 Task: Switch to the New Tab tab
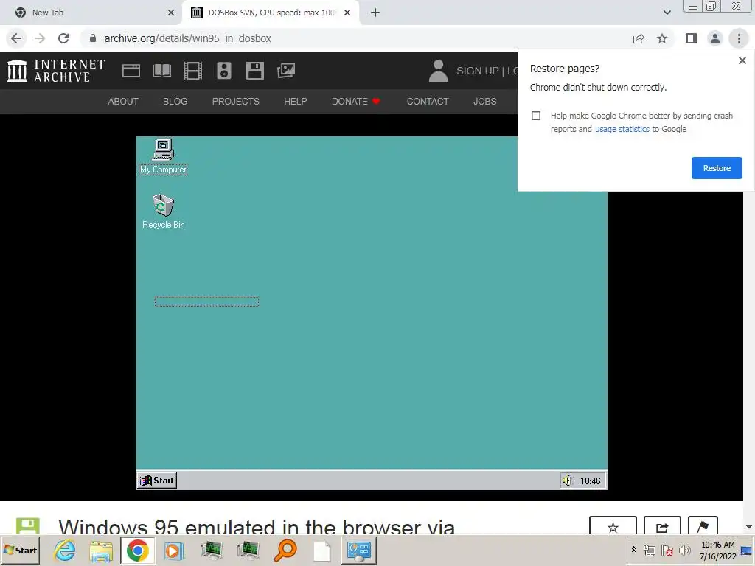tap(91, 13)
